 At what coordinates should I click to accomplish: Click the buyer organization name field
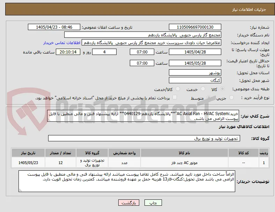[x=143, y=35]
